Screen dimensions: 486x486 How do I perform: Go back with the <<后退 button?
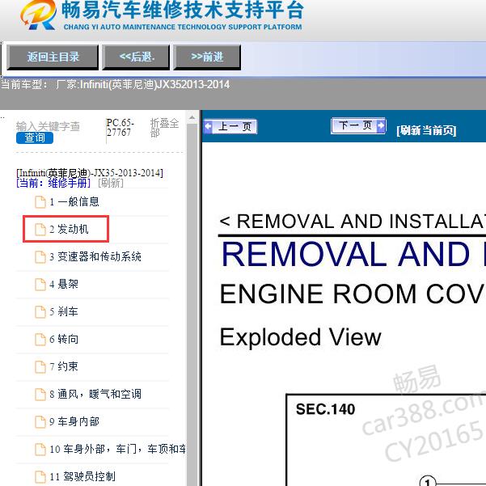(x=136, y=57)
